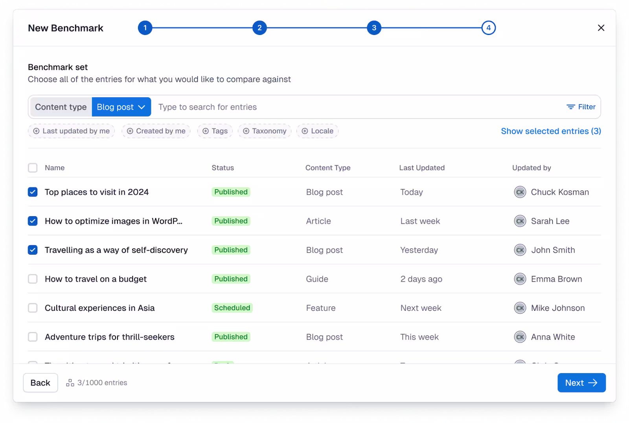Image resolution: width=629 pixels, height=423 pixels.
Task: Click the Scheduled status badge
Action: click(x=232, y=308)
